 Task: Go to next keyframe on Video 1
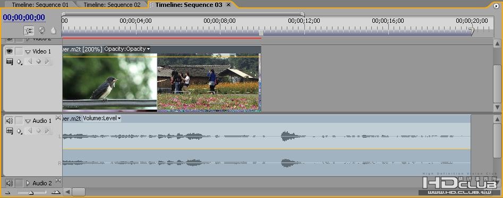tap(47, 61)
